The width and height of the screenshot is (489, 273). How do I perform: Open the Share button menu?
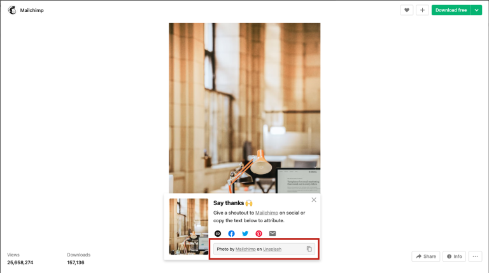click(426, 256)
